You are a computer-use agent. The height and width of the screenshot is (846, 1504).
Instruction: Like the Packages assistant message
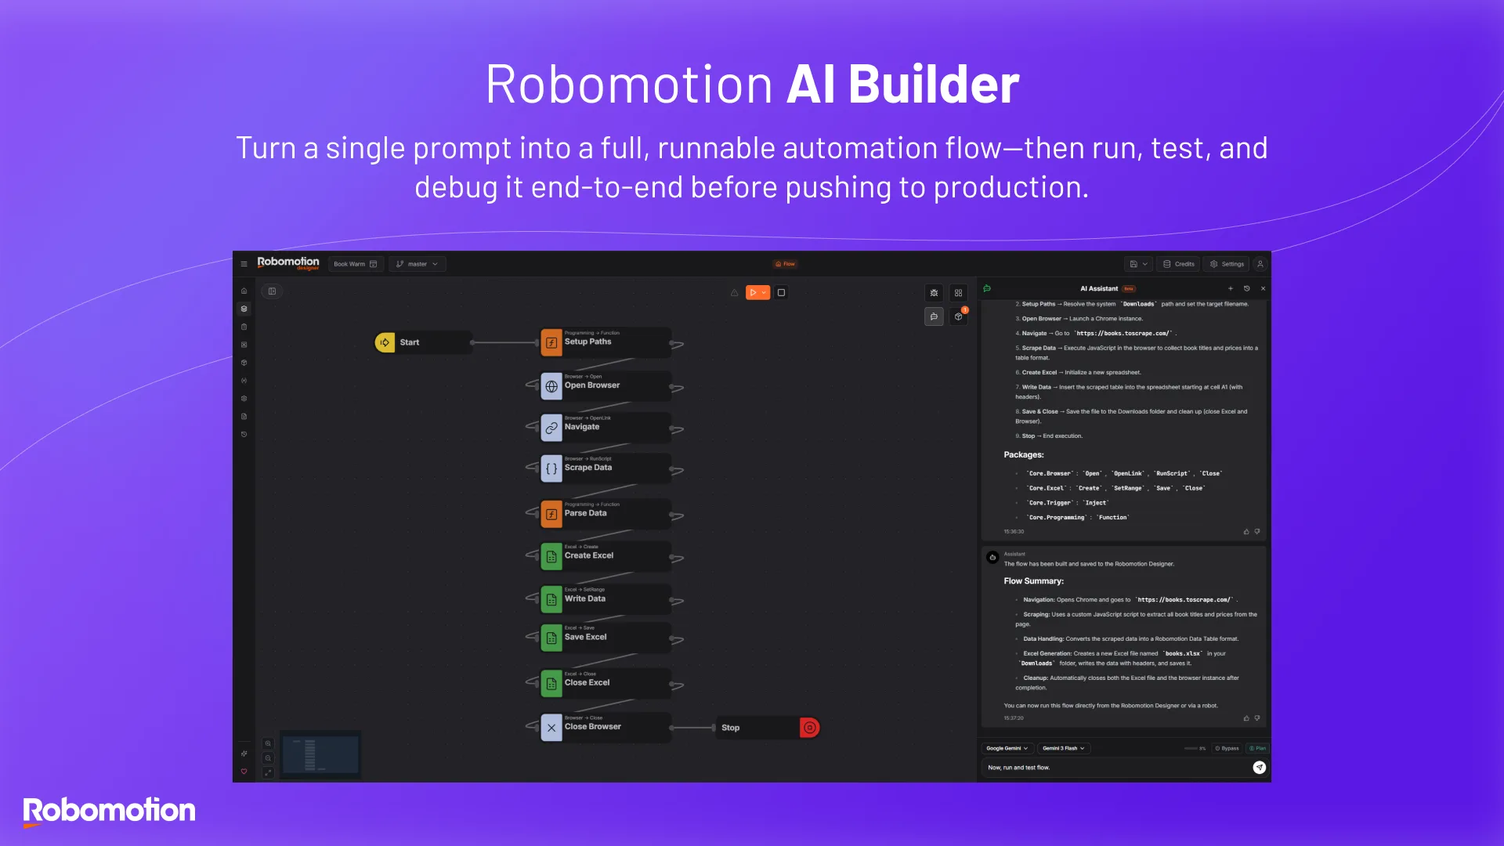click(1246, 532)
